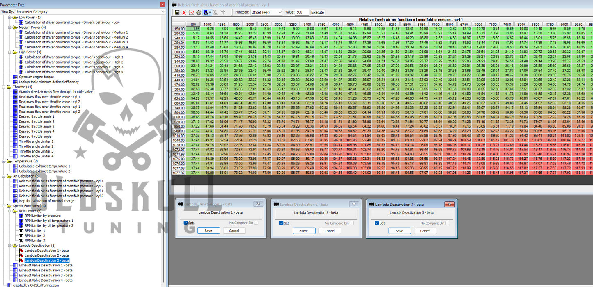The width and height of the screenshot is (593, 287).
Task: Toggle No Compare Bin in Lambda Deactivation 3 dialog
Action: tap(447, 223)
